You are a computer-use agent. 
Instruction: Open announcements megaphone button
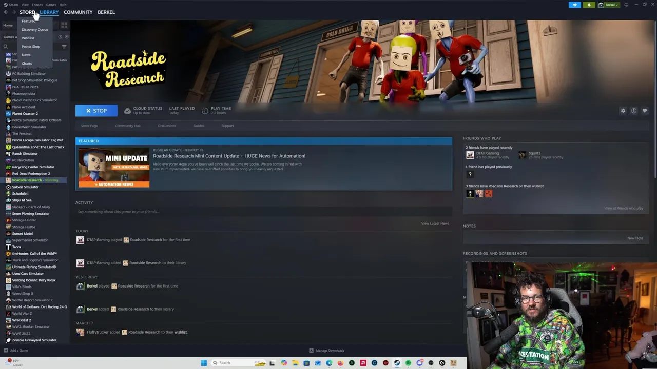click(x=574, y=5)
